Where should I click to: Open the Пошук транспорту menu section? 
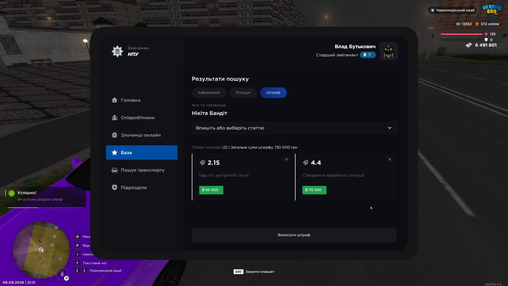(x=142, y=170)
